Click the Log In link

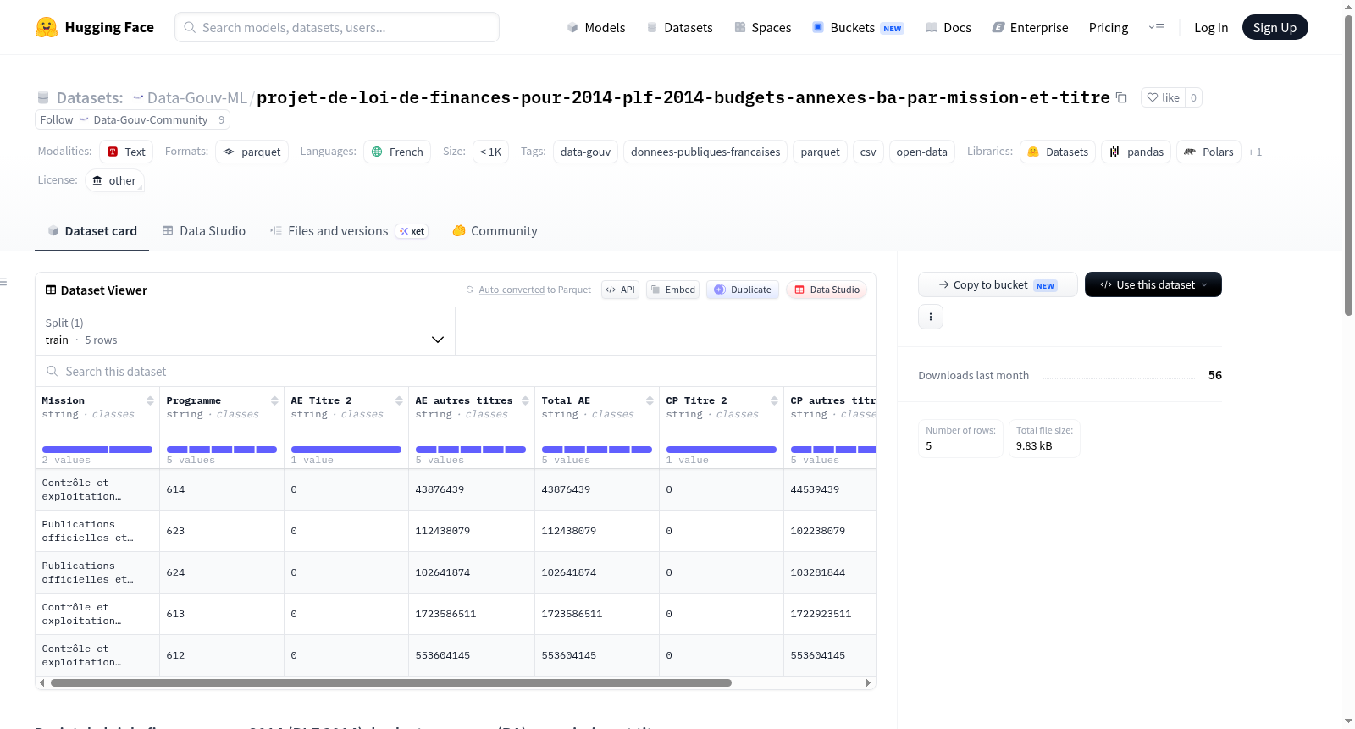[1211, 27]
